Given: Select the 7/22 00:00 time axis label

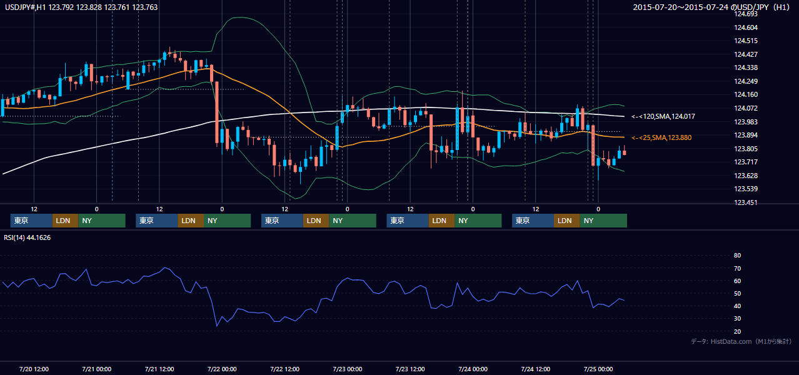Looking at the screenshot, I should 222,369.
